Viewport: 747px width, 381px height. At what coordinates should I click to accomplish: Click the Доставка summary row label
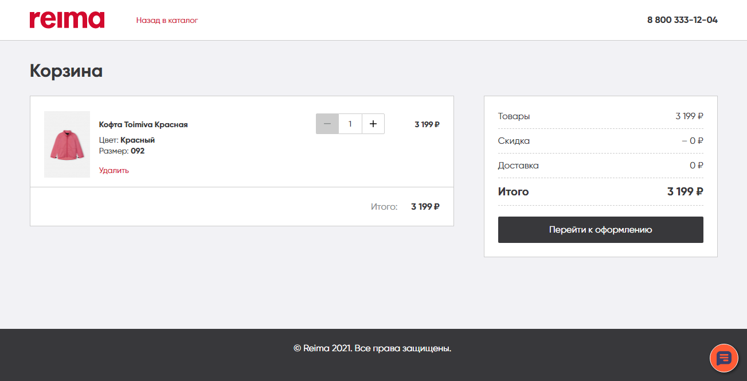(x=518, y=166)
